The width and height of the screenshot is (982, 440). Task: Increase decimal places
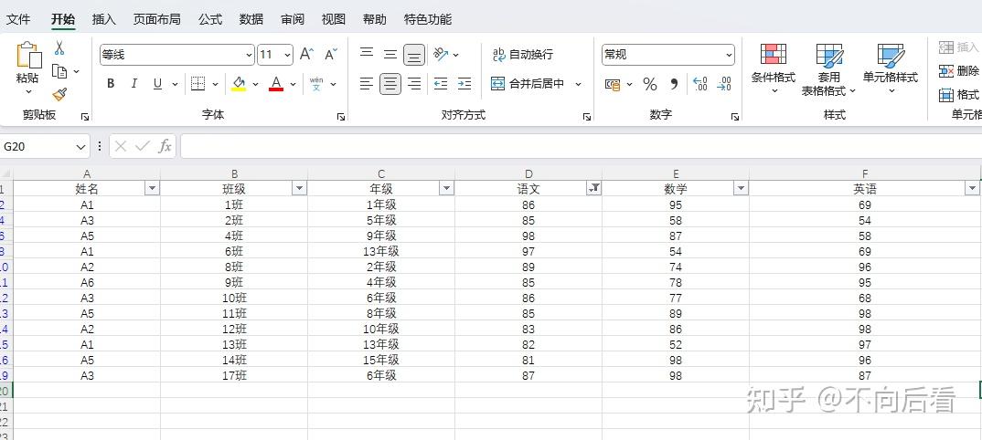tap(700, 84)
